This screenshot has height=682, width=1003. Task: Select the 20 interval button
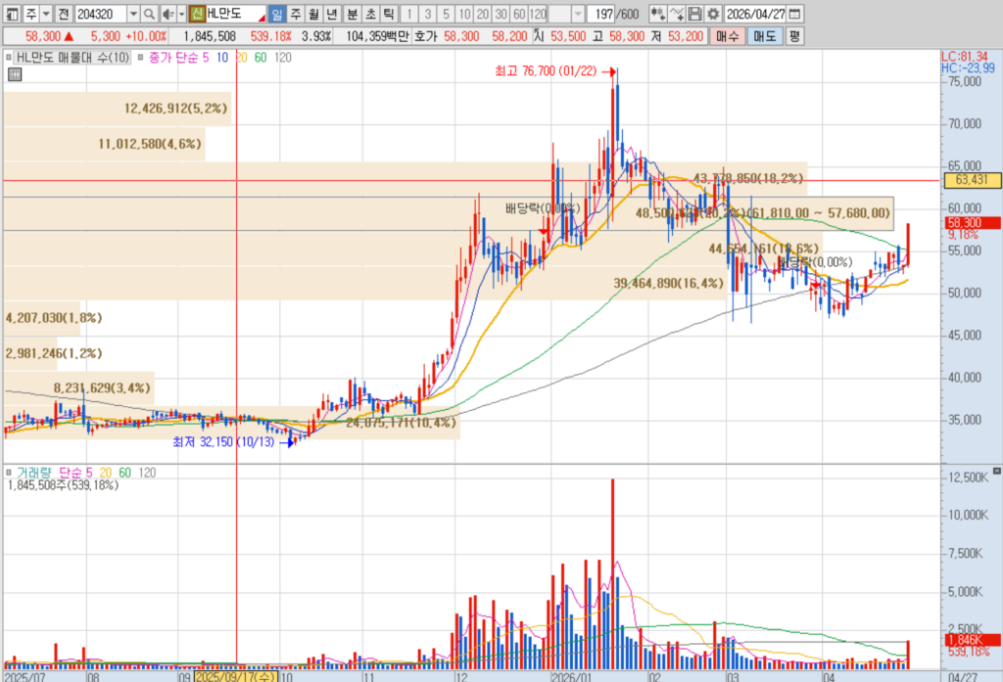483,14
